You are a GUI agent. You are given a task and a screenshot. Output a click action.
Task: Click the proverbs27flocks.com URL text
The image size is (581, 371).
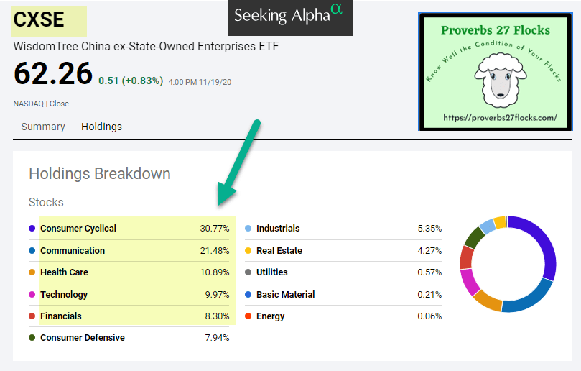[x=500, y=117]
